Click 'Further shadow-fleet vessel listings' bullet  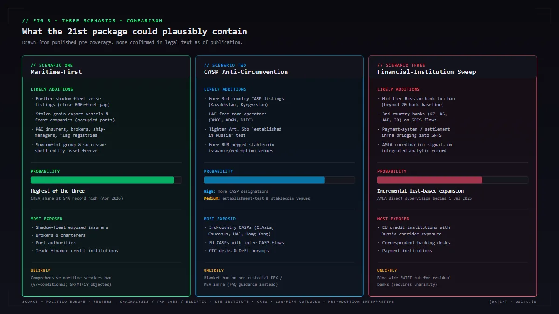pos(70,101)
